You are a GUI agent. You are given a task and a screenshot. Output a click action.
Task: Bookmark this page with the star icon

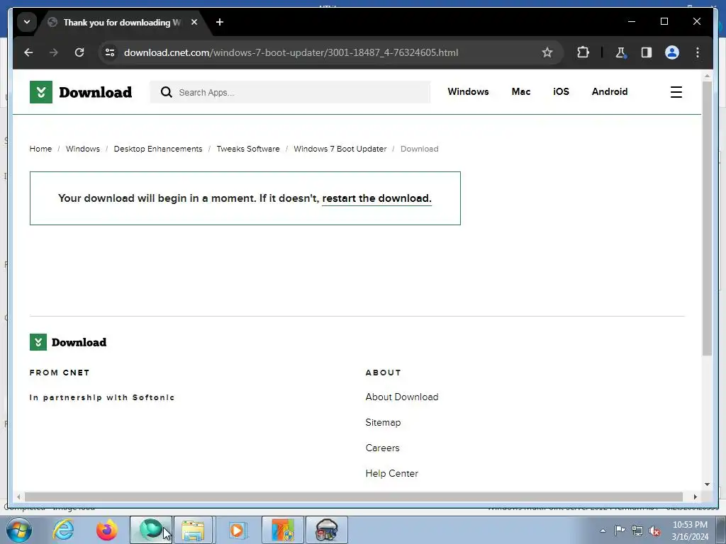coord(547,52)
